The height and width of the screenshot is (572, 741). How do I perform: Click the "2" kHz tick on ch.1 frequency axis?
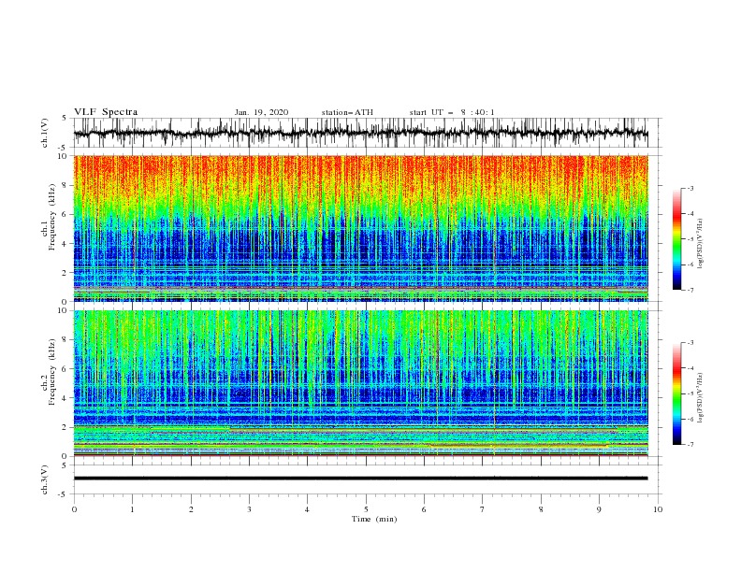coord(65,273)
